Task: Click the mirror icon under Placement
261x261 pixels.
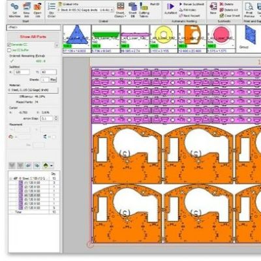Action: tap(45, 137)
